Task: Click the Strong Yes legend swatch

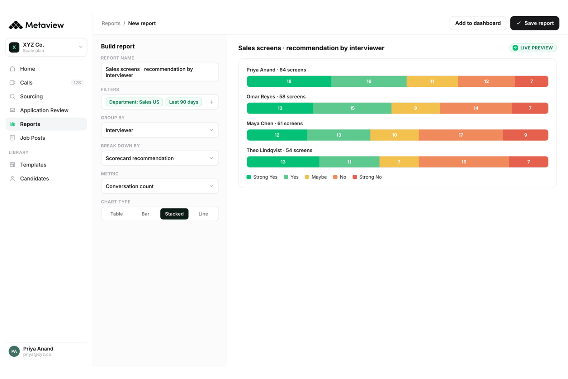Action: coord(249,177)
